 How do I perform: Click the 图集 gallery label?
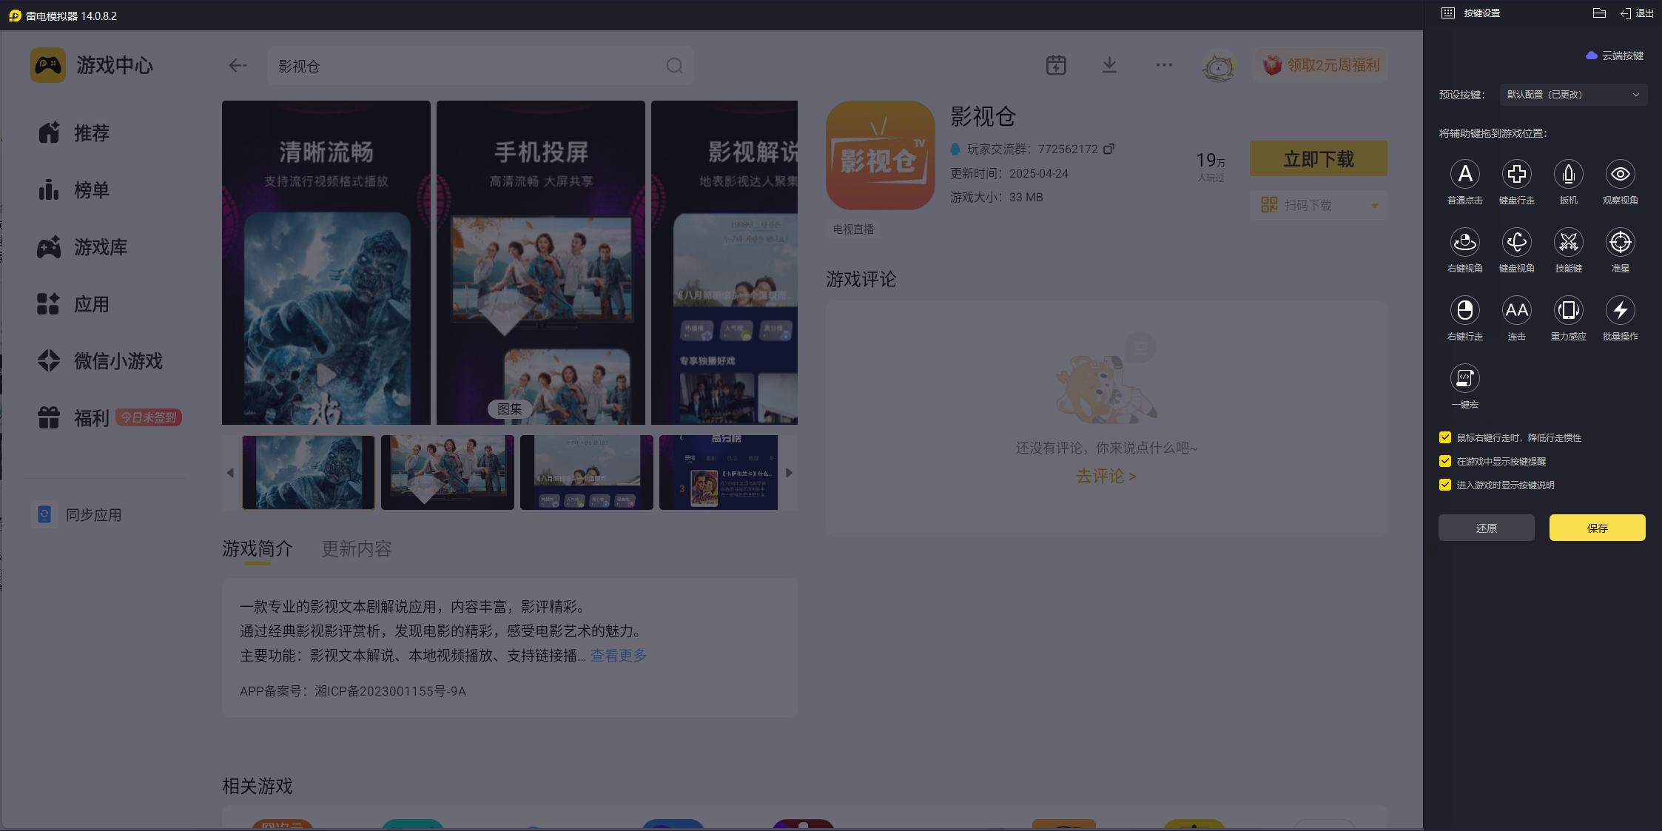510,408
